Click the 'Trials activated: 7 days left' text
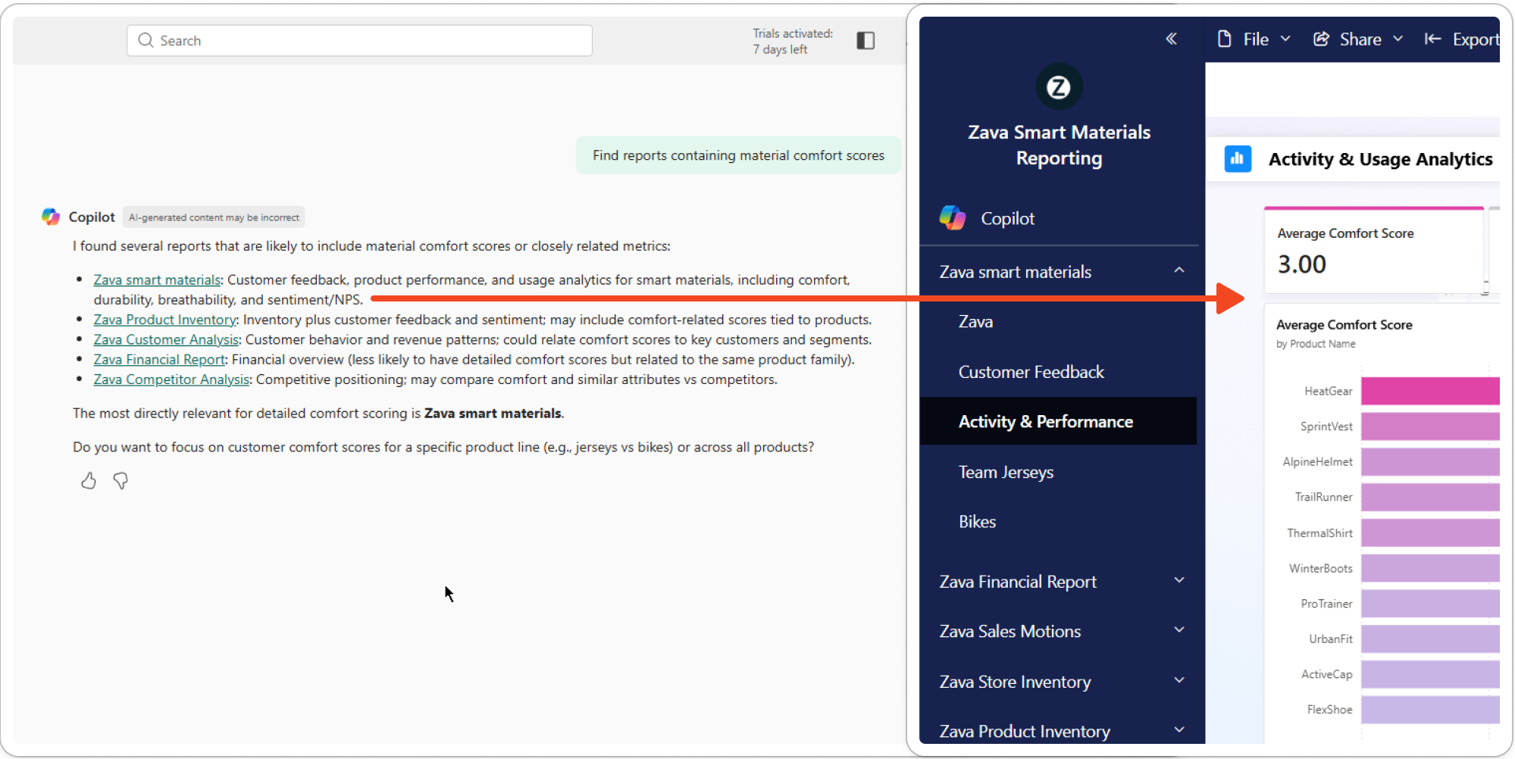Screen dimensions: 1515x759 click(x=792, y=41)
